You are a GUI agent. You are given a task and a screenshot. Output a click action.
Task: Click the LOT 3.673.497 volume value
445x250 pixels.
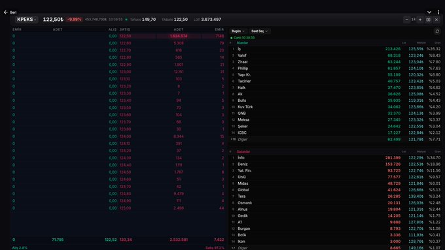[x=207, y=20]
